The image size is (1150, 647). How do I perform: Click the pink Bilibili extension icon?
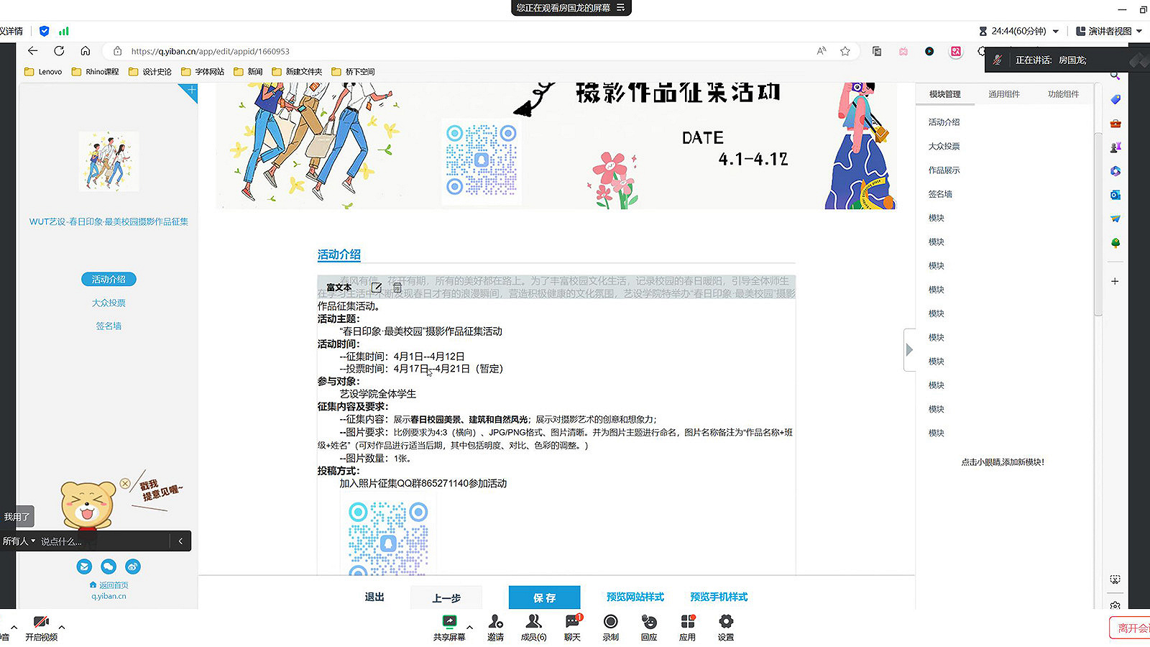[903, 51]
